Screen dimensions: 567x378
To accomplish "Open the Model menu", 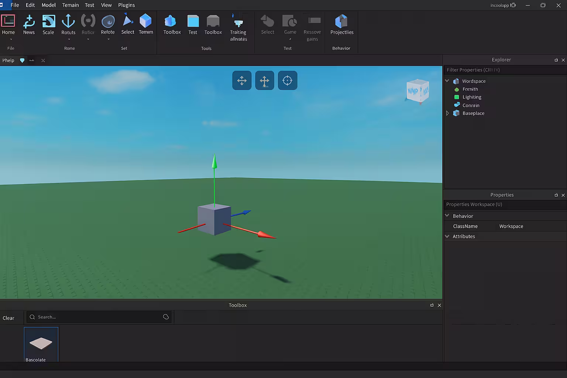I will click(x=49, y=5).
